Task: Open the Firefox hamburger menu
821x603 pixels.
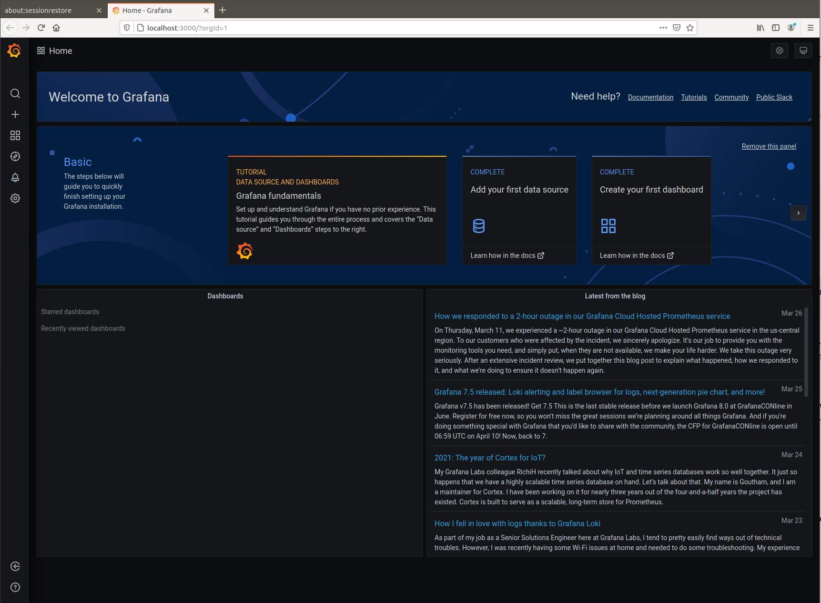Action: click(x=811, y=28)
